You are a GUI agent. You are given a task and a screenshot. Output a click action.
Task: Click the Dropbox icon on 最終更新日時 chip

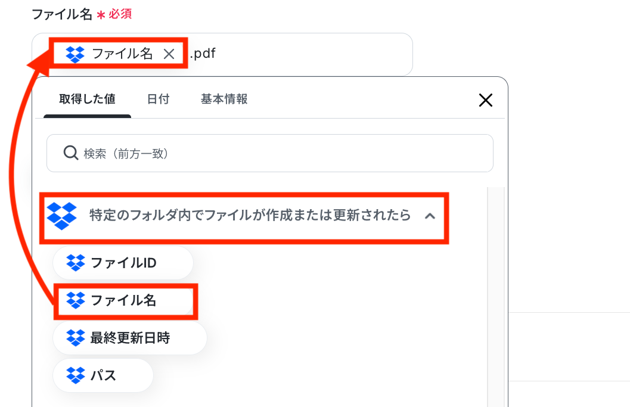[76, 338]
